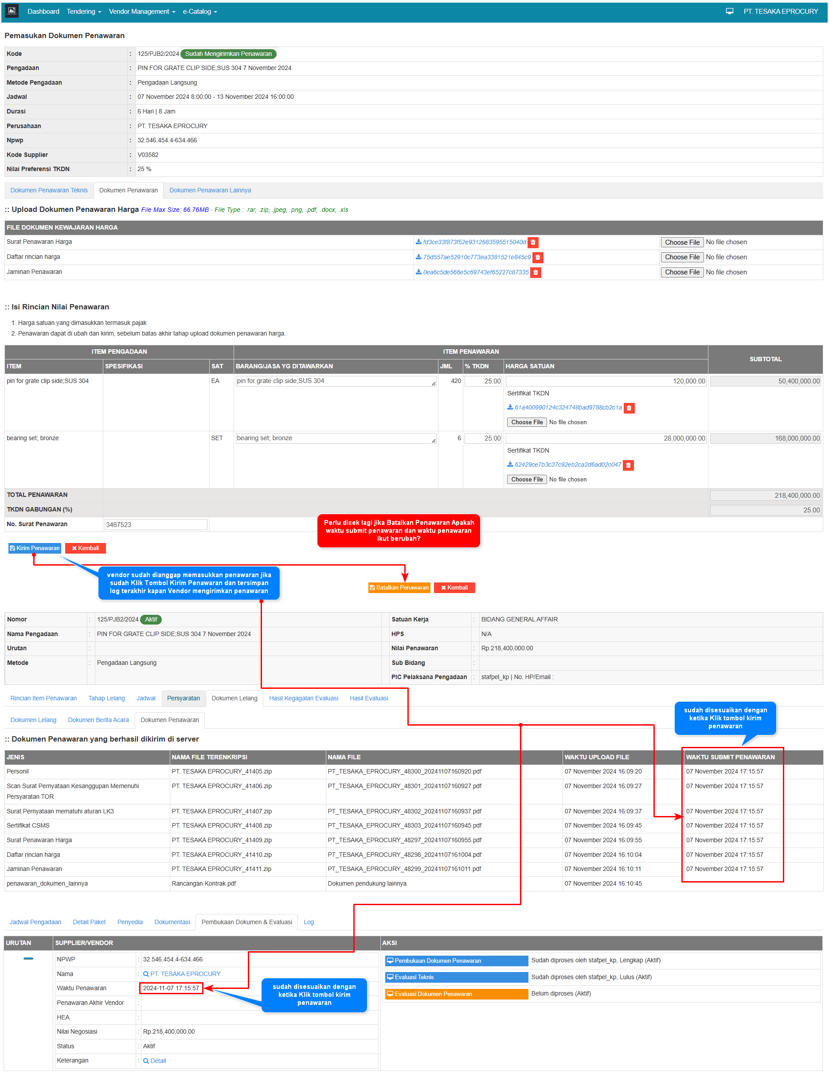
Task: Click magnifier Detail link in Keterangan row
Action: (154, 1061)
